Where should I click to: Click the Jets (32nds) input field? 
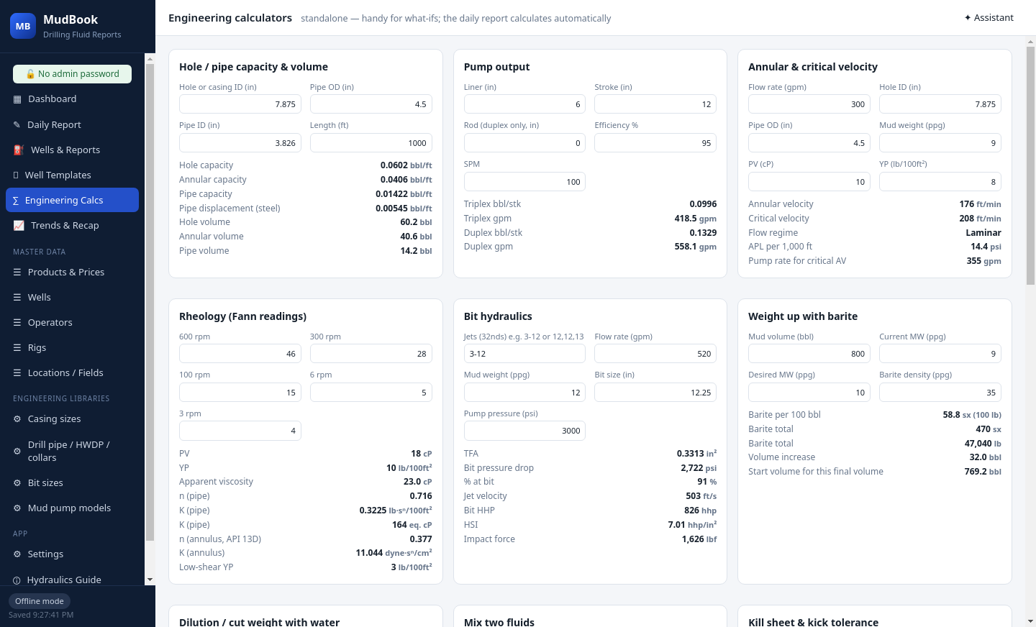[524, 354]
